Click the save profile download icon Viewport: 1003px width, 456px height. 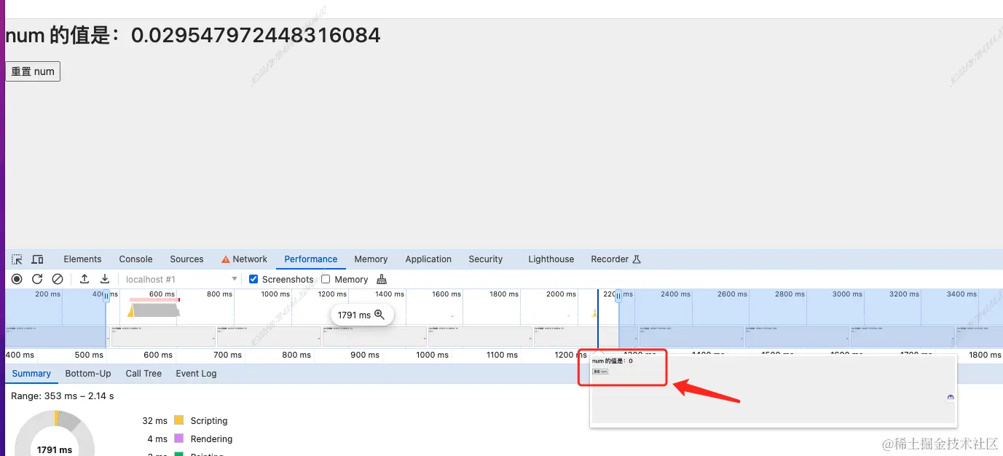[x=105, y=279]
